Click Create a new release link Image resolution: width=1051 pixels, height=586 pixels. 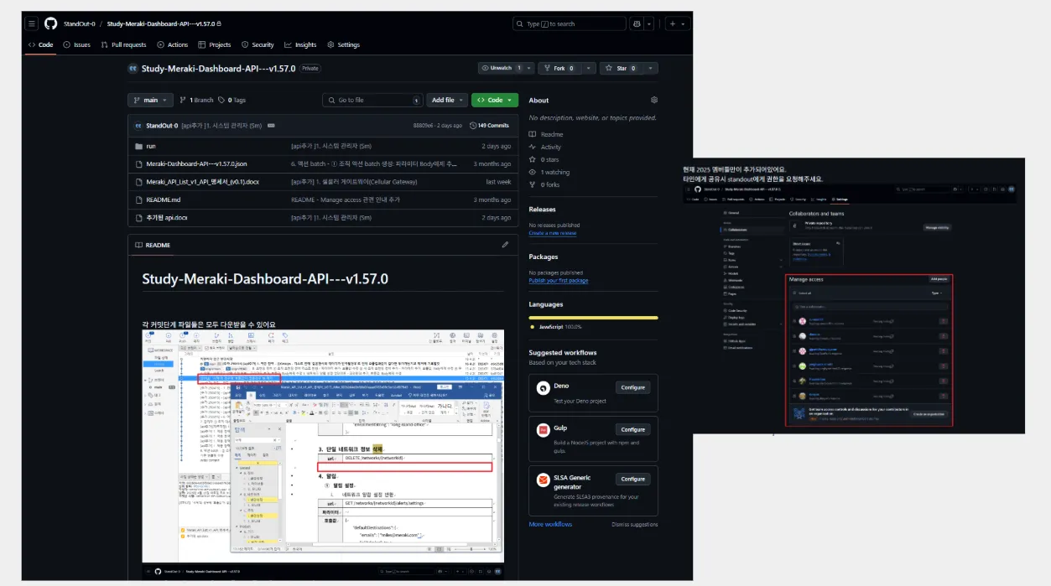point(553,232)
